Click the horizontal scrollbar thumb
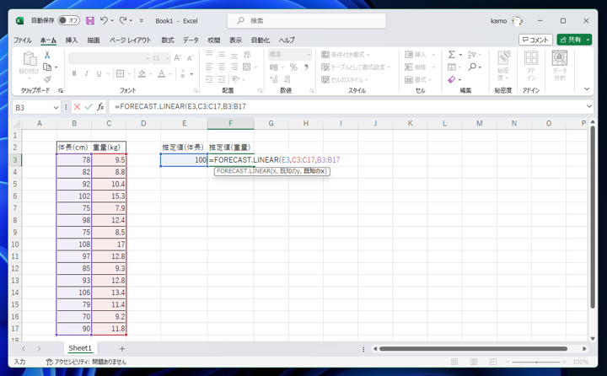607x376 pixels. (x=473, y=349)
